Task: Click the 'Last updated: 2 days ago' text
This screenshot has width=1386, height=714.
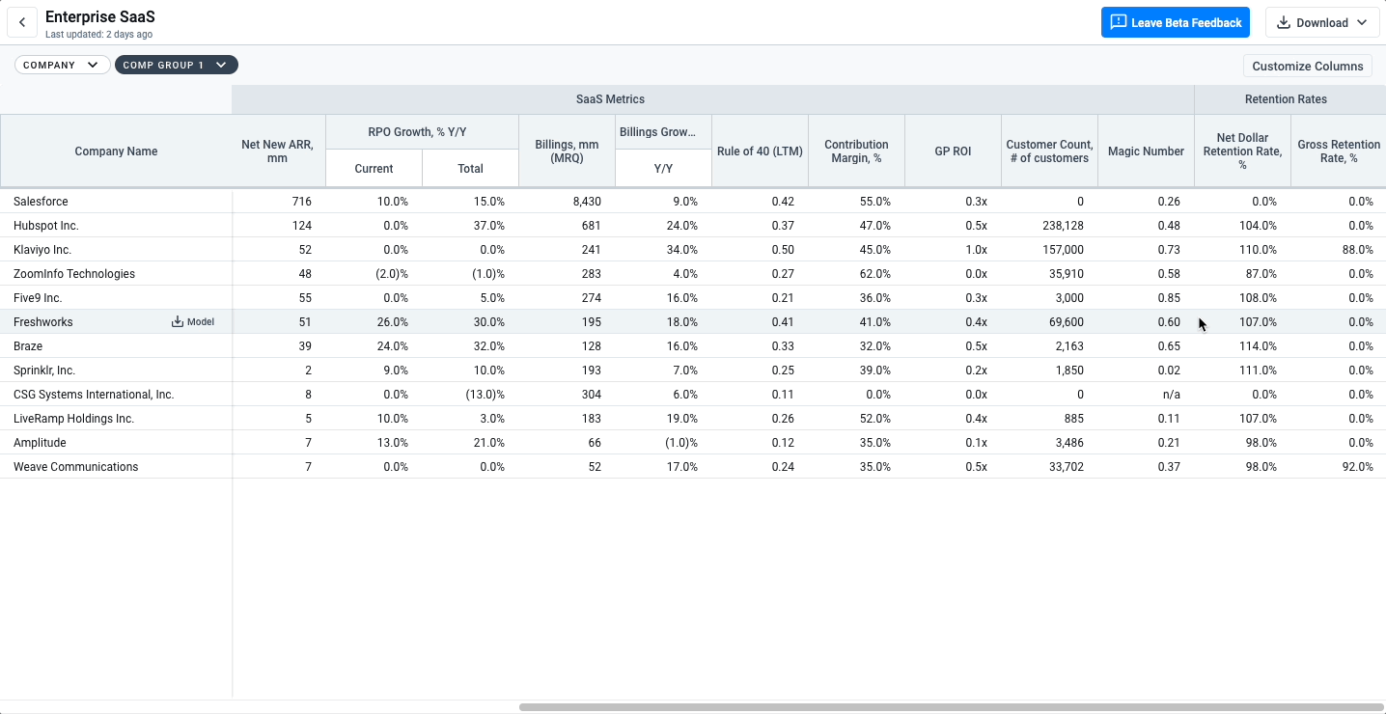Action: [x=98, y=35]
